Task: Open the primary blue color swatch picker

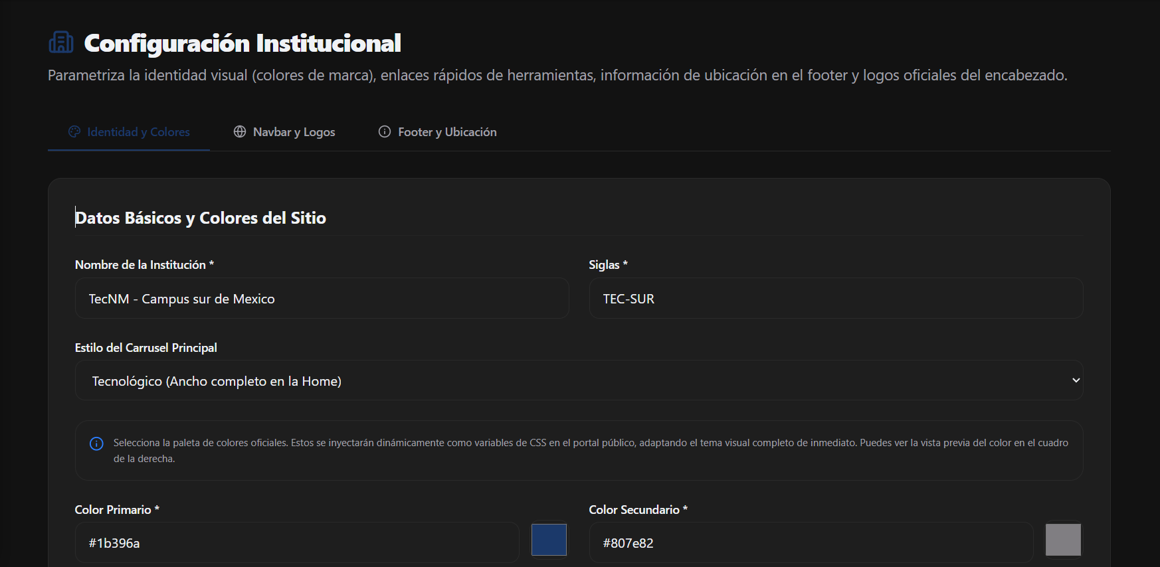Action: click(x=549, y=539)
